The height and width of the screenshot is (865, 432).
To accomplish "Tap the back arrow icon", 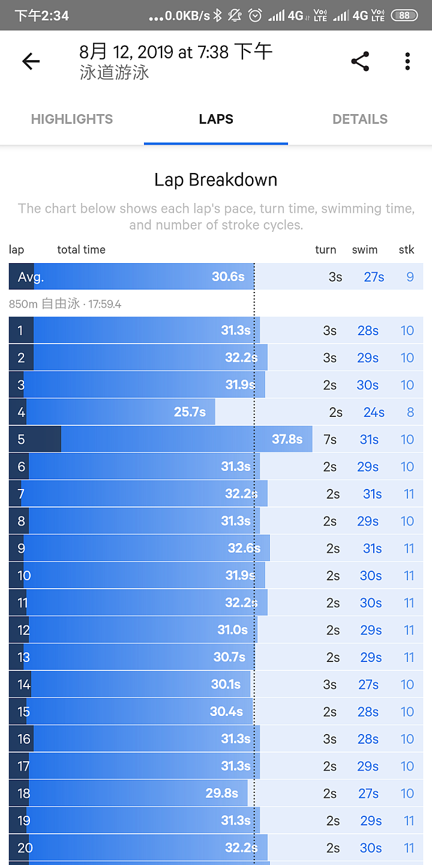I will point(31,61).
